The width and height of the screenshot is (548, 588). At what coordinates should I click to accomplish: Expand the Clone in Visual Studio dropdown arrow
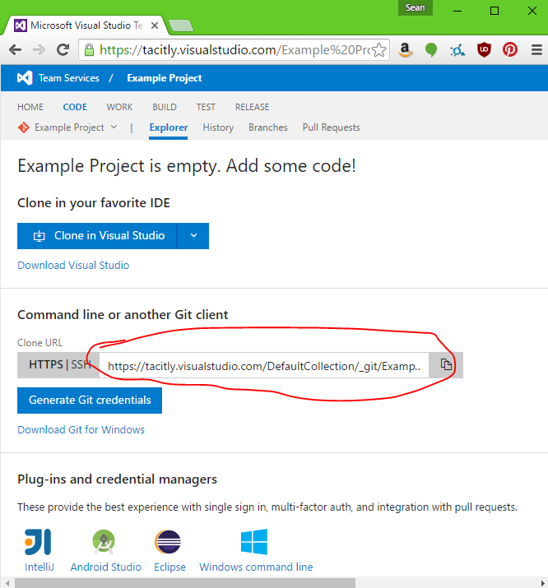(193, 235)
